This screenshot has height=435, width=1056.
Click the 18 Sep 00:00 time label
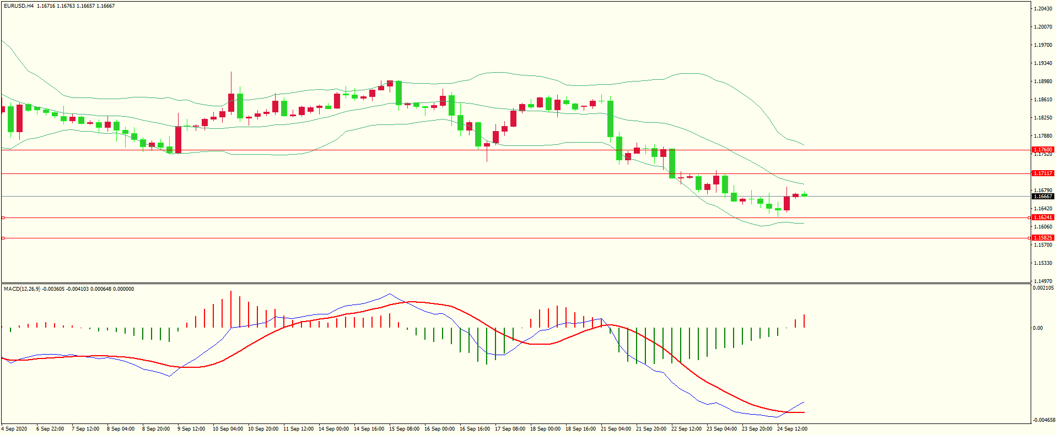(545, 429)
